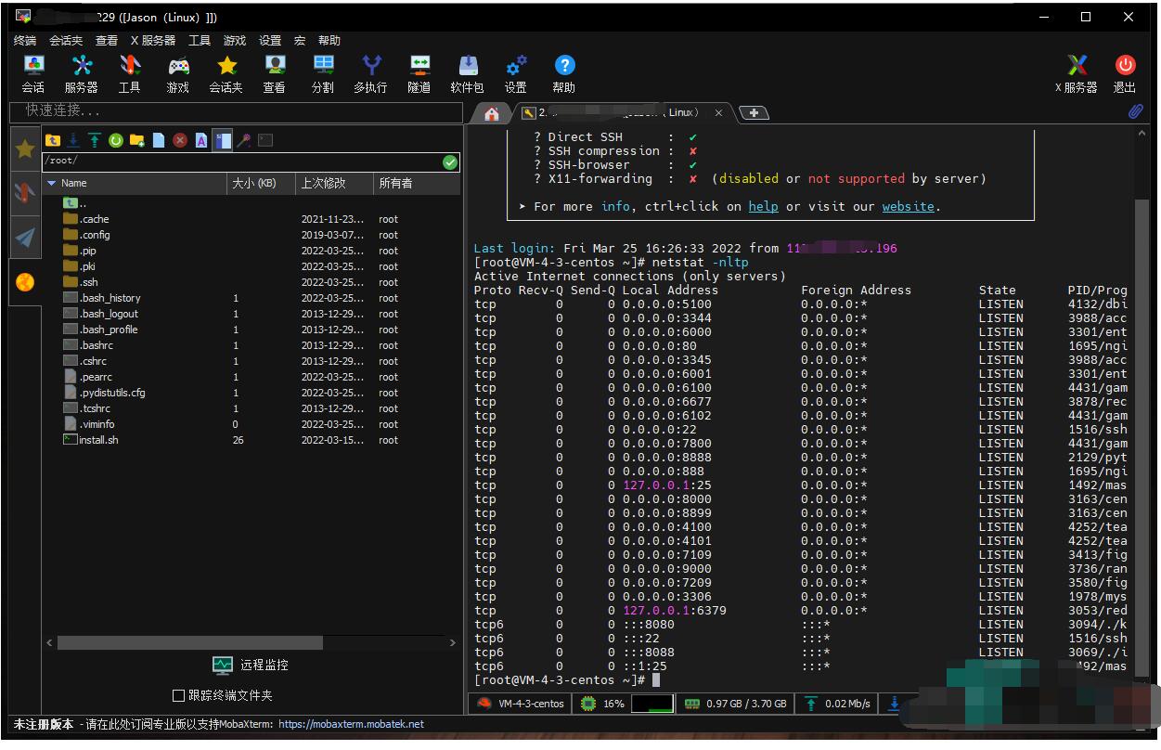Image resolution: width=1161 pixels, height=750 pixels.
Task: Upload files using the green up-arrow icon
Action: coord(95,140)
